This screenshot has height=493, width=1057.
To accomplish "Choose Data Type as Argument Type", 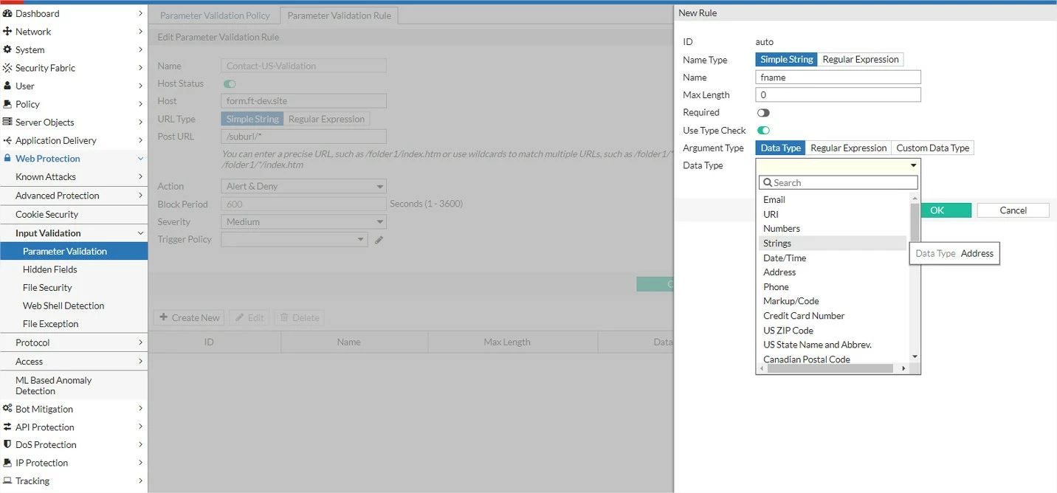I will coord(780,148).
